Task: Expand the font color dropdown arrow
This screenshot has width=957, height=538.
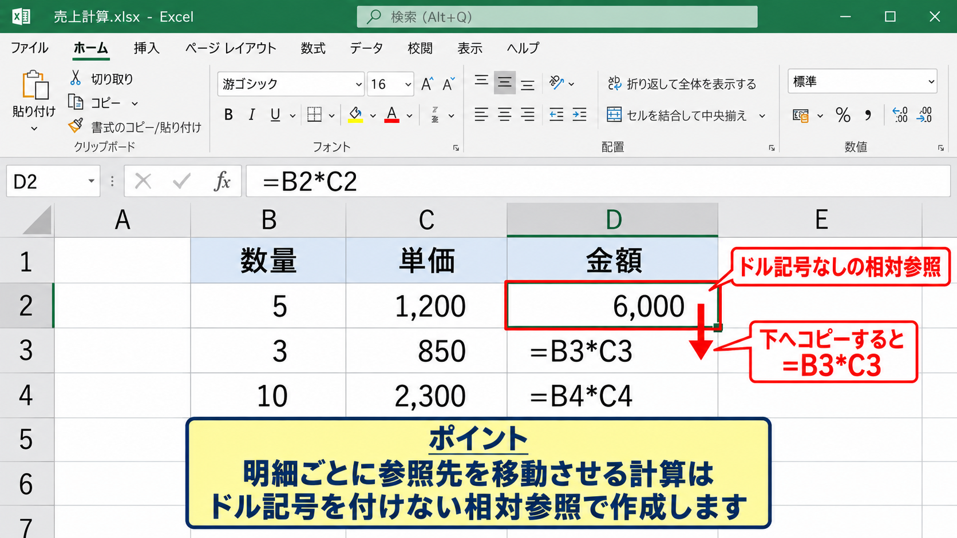Action: click(409, 116)
